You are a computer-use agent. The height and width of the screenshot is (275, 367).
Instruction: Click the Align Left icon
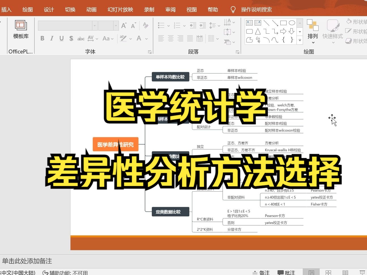pos(161,38)
